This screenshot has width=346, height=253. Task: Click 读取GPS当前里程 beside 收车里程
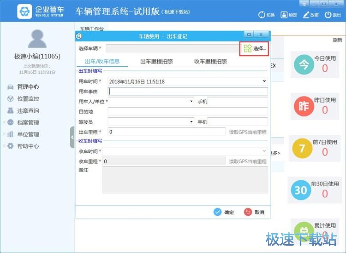[248, 161]
